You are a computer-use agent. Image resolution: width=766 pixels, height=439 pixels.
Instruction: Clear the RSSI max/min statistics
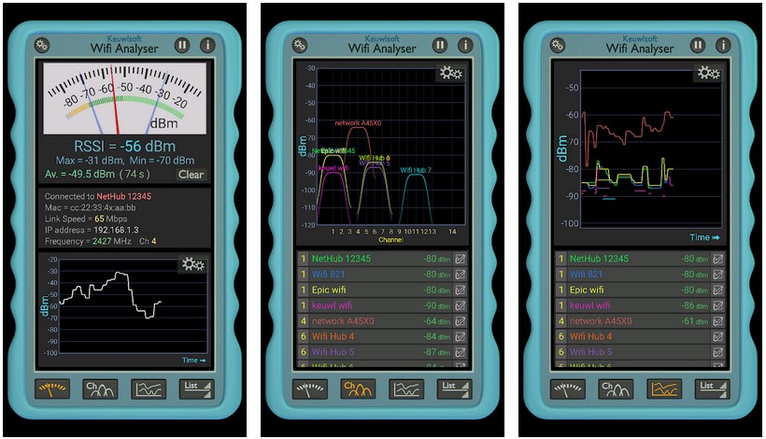click(x=191, y=175)
